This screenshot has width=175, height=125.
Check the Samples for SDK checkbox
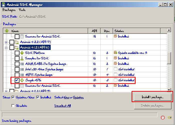click(17, 58)
